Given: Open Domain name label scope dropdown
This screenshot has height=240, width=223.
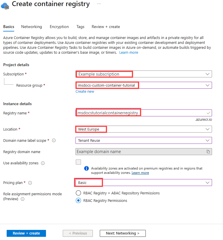Looking at the screenshot, I should 144,140.
